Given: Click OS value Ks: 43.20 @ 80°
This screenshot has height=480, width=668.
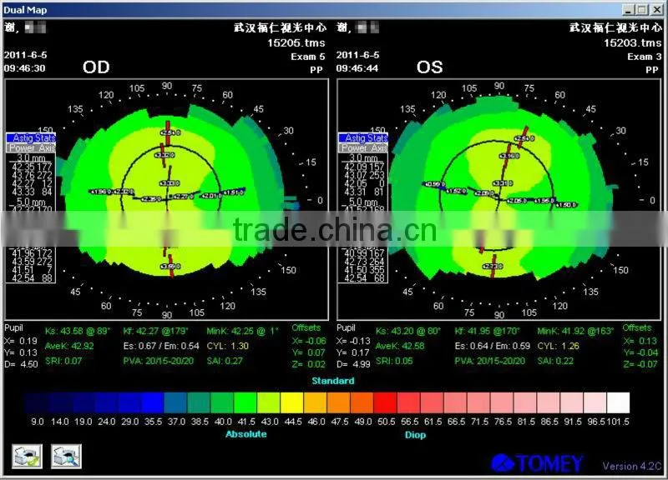Looking at the screenshot, I should click(x=408, y=331).
